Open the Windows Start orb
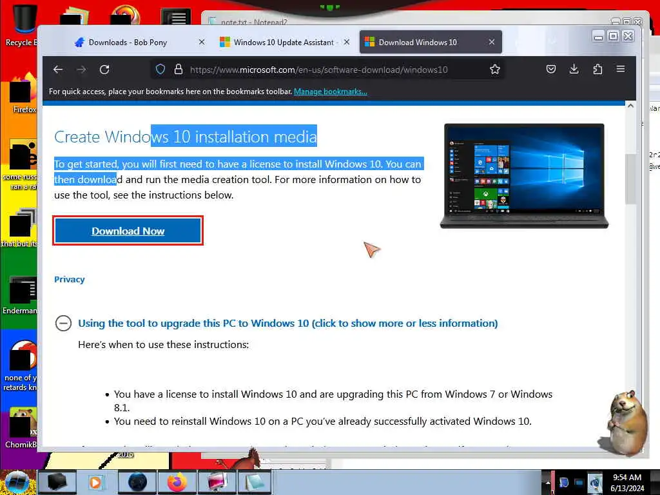Screen dimensions: 660x495 point(17,482)
